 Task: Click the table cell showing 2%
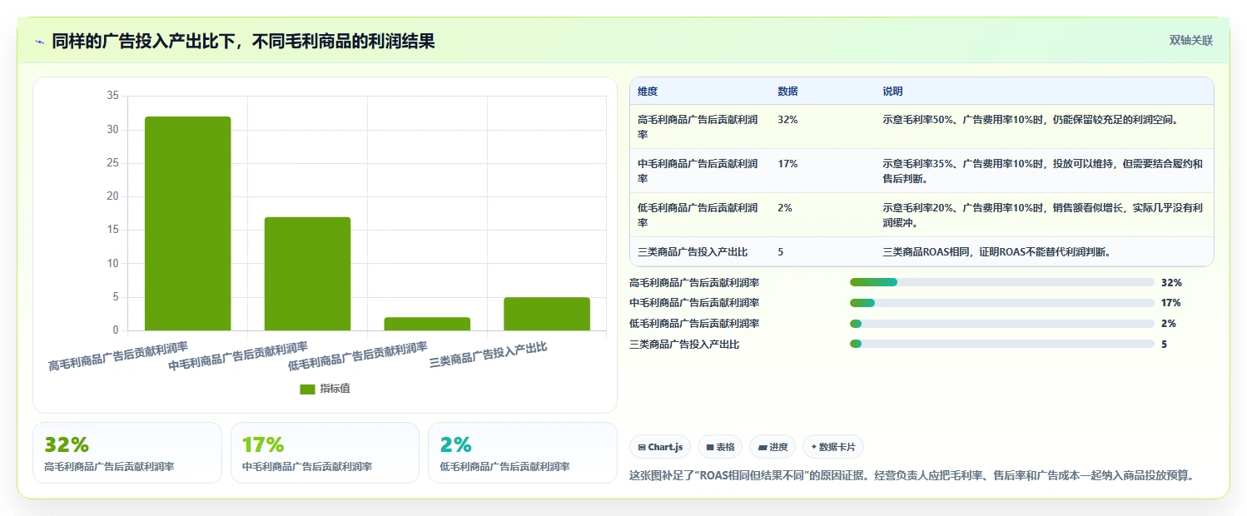(785, 208)
